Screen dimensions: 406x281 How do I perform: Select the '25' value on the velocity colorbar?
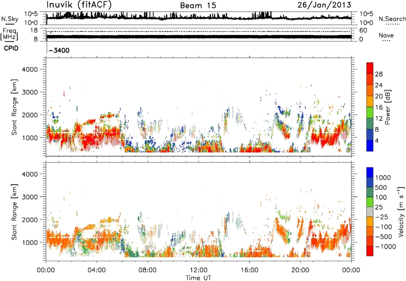[x=379, y=207]
